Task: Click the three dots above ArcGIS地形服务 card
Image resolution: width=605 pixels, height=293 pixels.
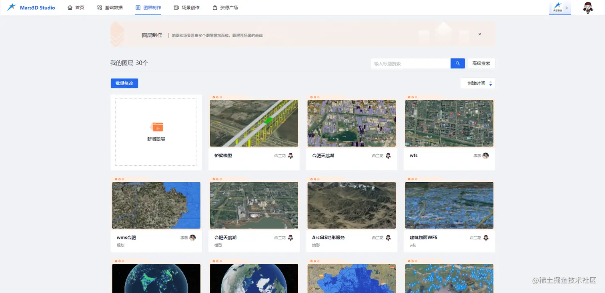Action: 315,179
